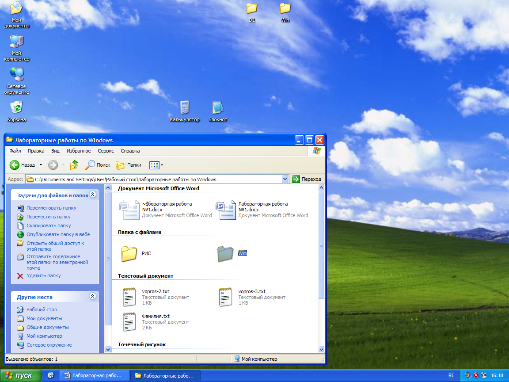The height and width of the screenshot is (382, 509).
Task: Collapse the Другие места panel
Action: tap(92, 296)
